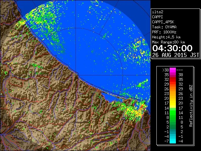Click the 'PRF: 1800Hz' line

coord(164,32)
